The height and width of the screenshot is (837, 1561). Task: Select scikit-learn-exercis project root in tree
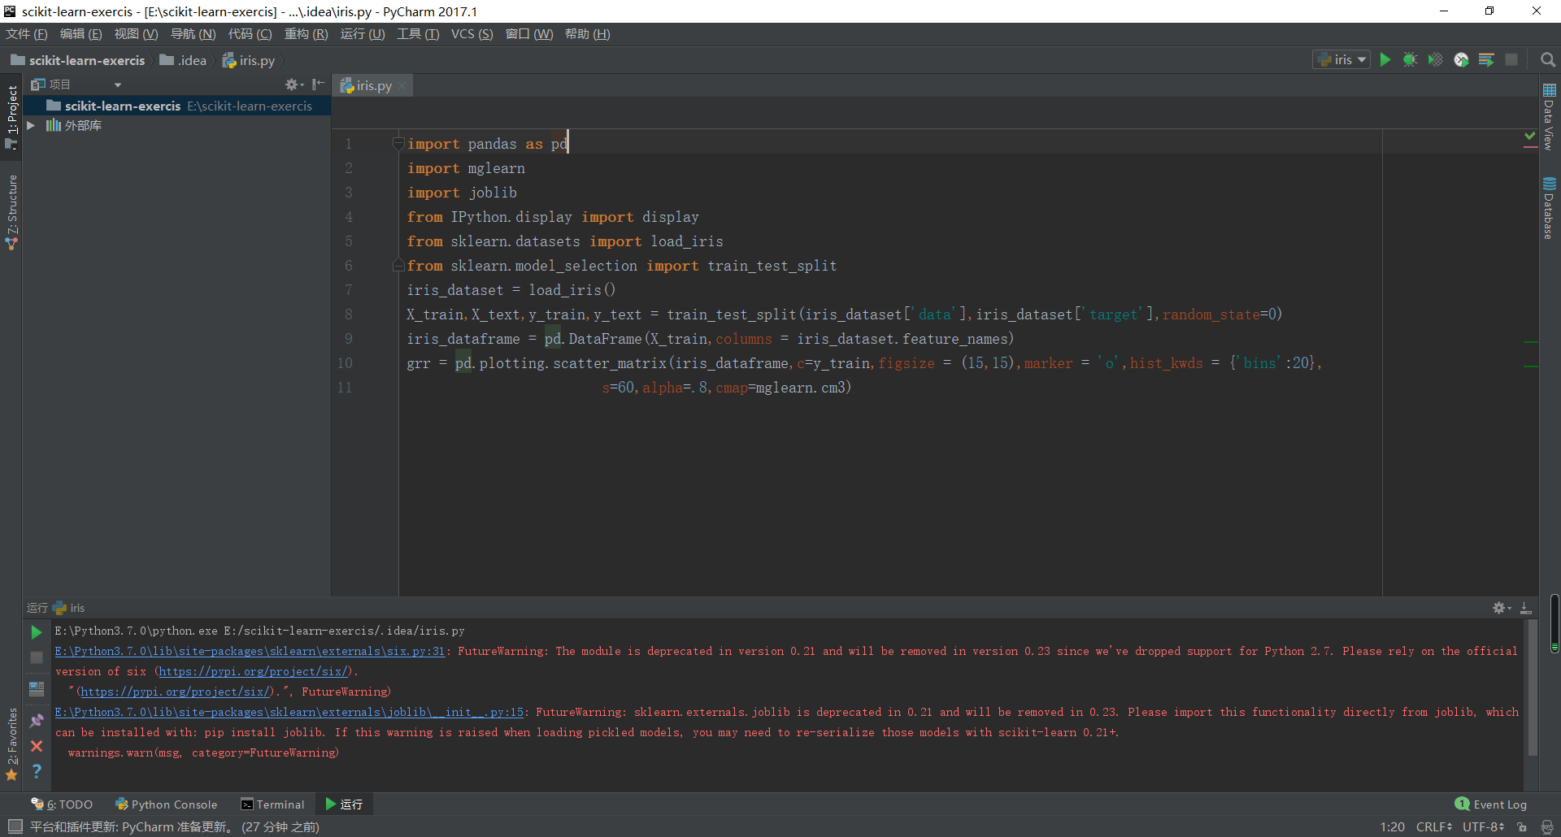177,106
